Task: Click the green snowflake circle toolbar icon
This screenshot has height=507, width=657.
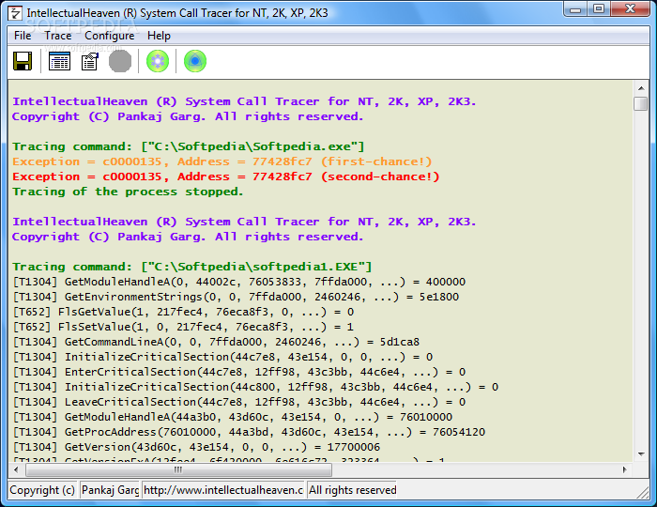Action: pos(158,61)
